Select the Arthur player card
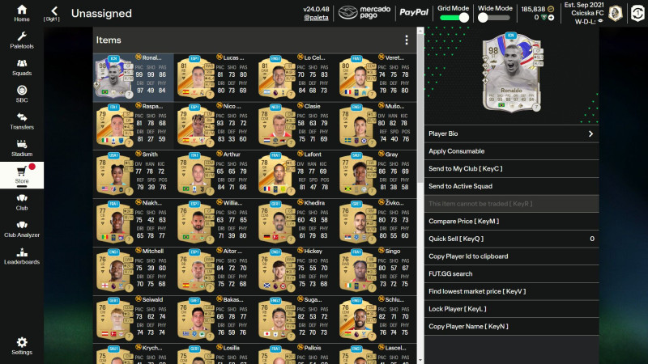Screen dimensions: 648x364 click(x=214, y=174)
